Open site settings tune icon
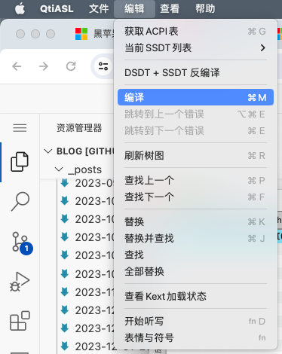Image resolution: width=282 pixels, height=354 pixels. [x=103, y=66]
